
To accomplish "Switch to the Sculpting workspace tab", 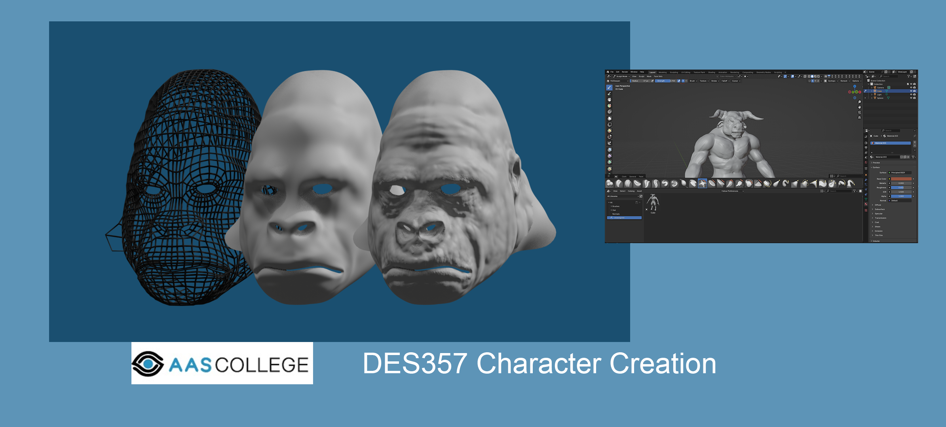I will [674, 72].
